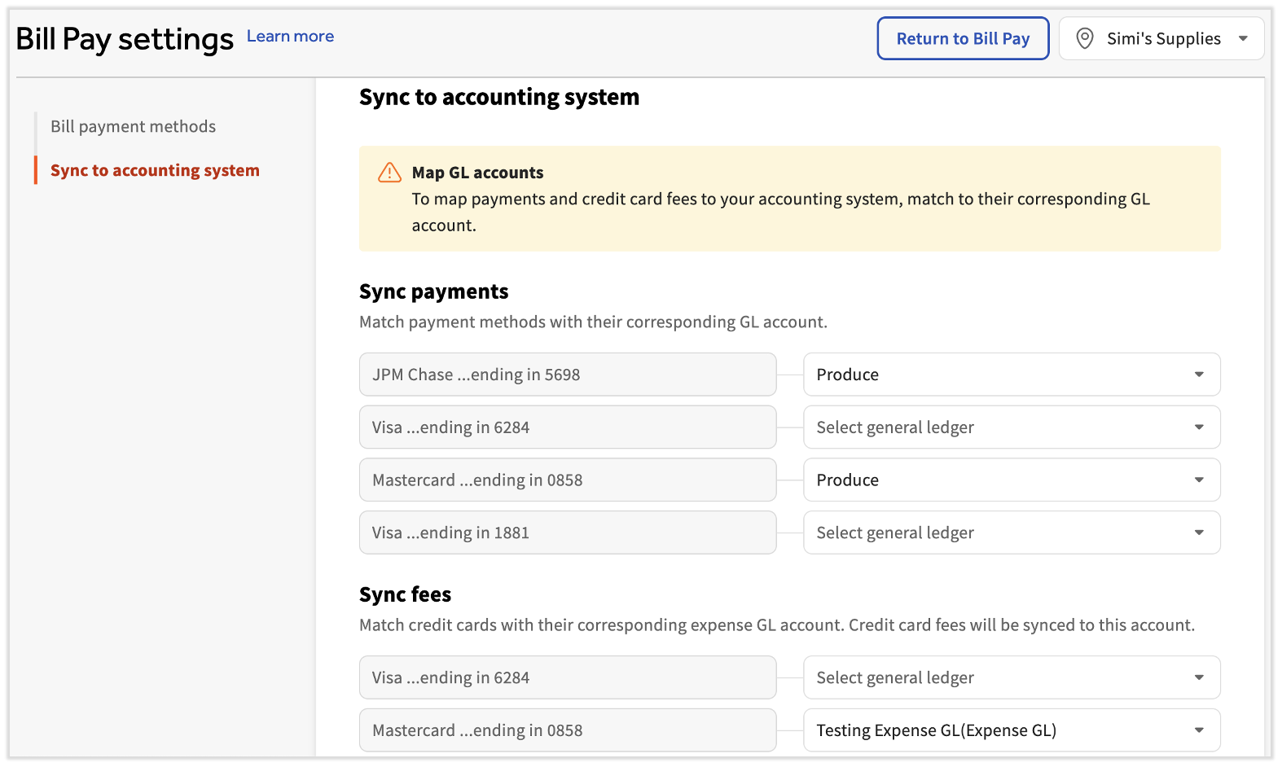This screenshot has height=767, width=1282.
Task: Click the Return to Bill Pay button
Action: coord(962,38)
